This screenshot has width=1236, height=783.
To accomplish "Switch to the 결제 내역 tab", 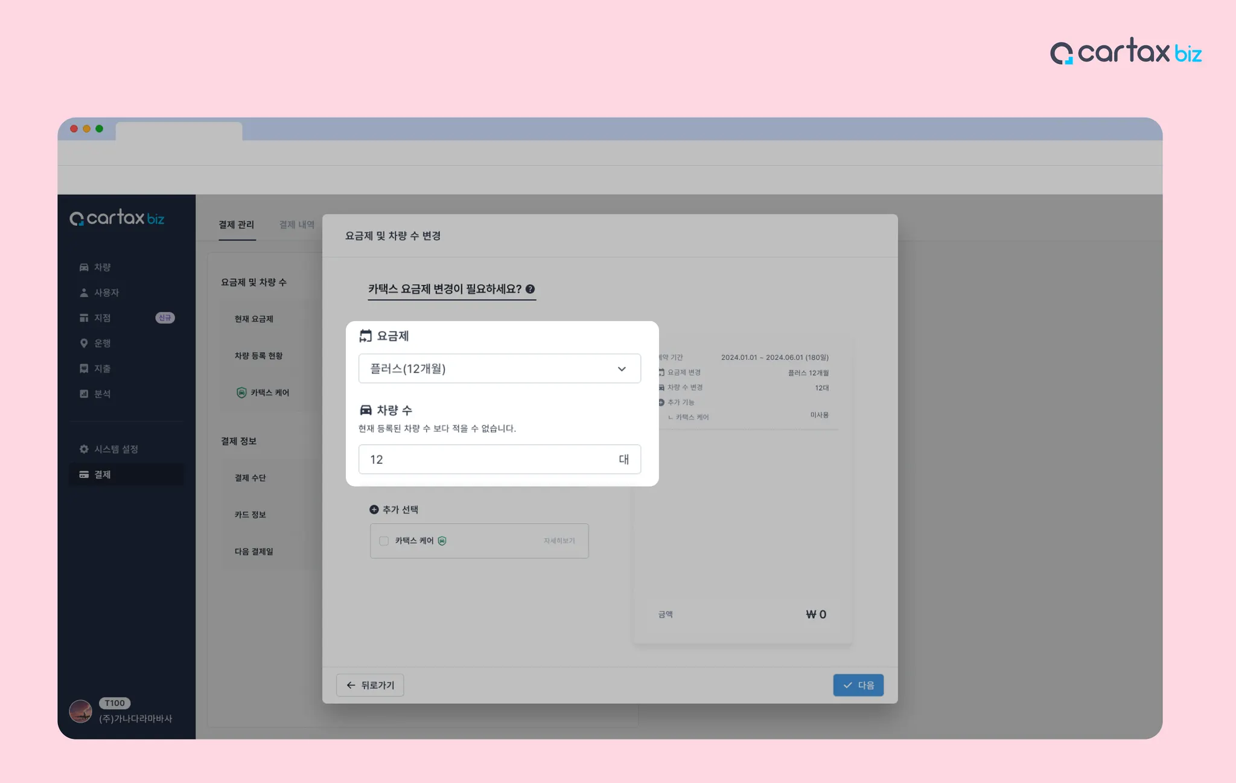I will coord(296,225).
